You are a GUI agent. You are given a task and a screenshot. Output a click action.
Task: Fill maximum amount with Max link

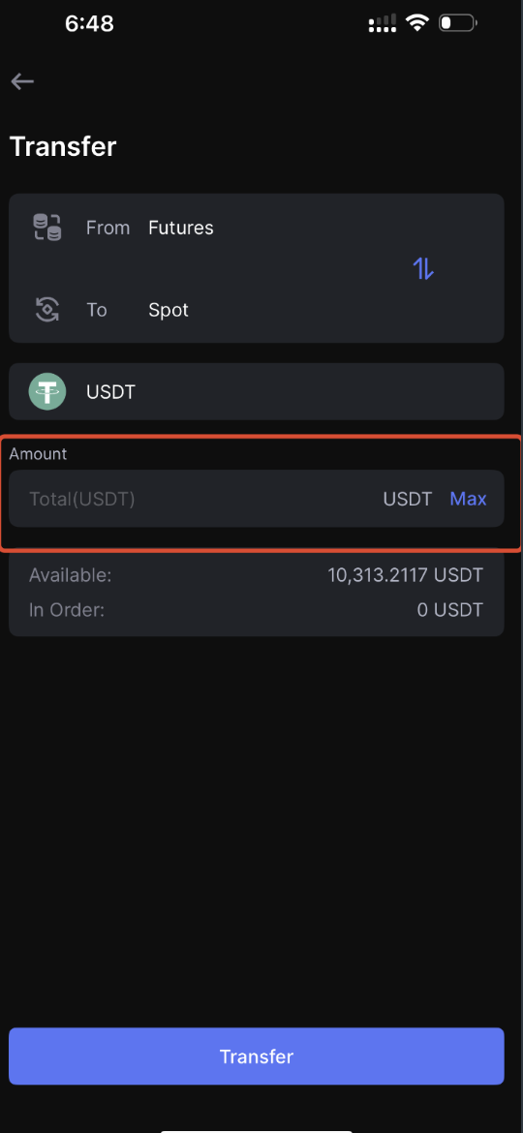[468, 499]
